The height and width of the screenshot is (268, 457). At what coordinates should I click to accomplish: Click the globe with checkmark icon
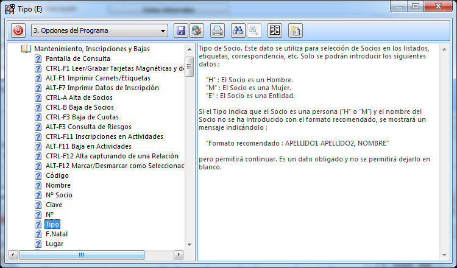click(x=196, y=30)
